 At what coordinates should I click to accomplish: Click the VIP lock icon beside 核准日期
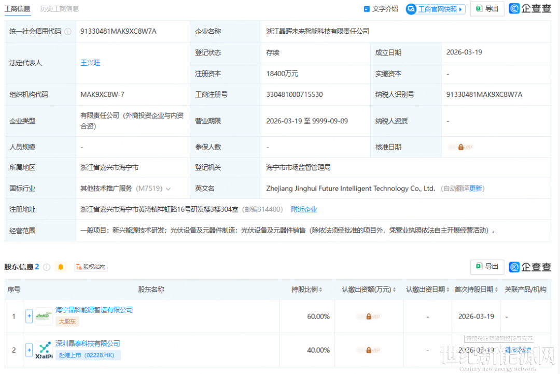460,147
